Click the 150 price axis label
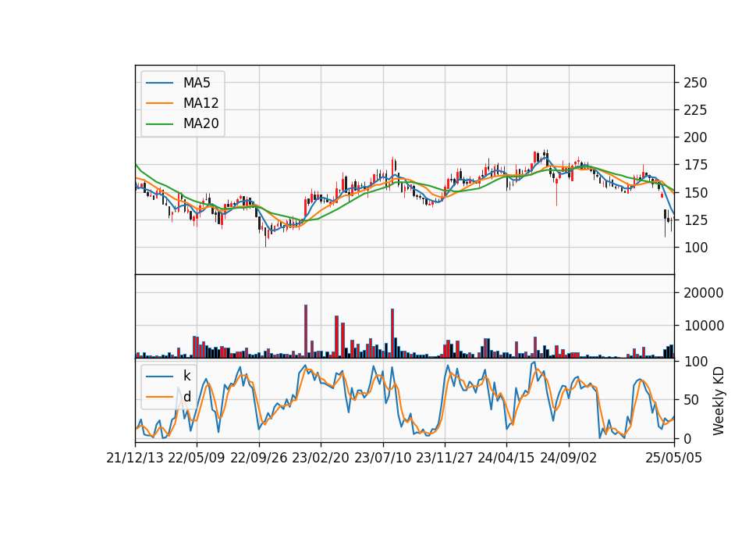This screenshot has height=539, width=749. 695,193
